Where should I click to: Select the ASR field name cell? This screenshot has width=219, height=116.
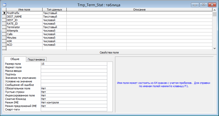[x=24, y=41]
